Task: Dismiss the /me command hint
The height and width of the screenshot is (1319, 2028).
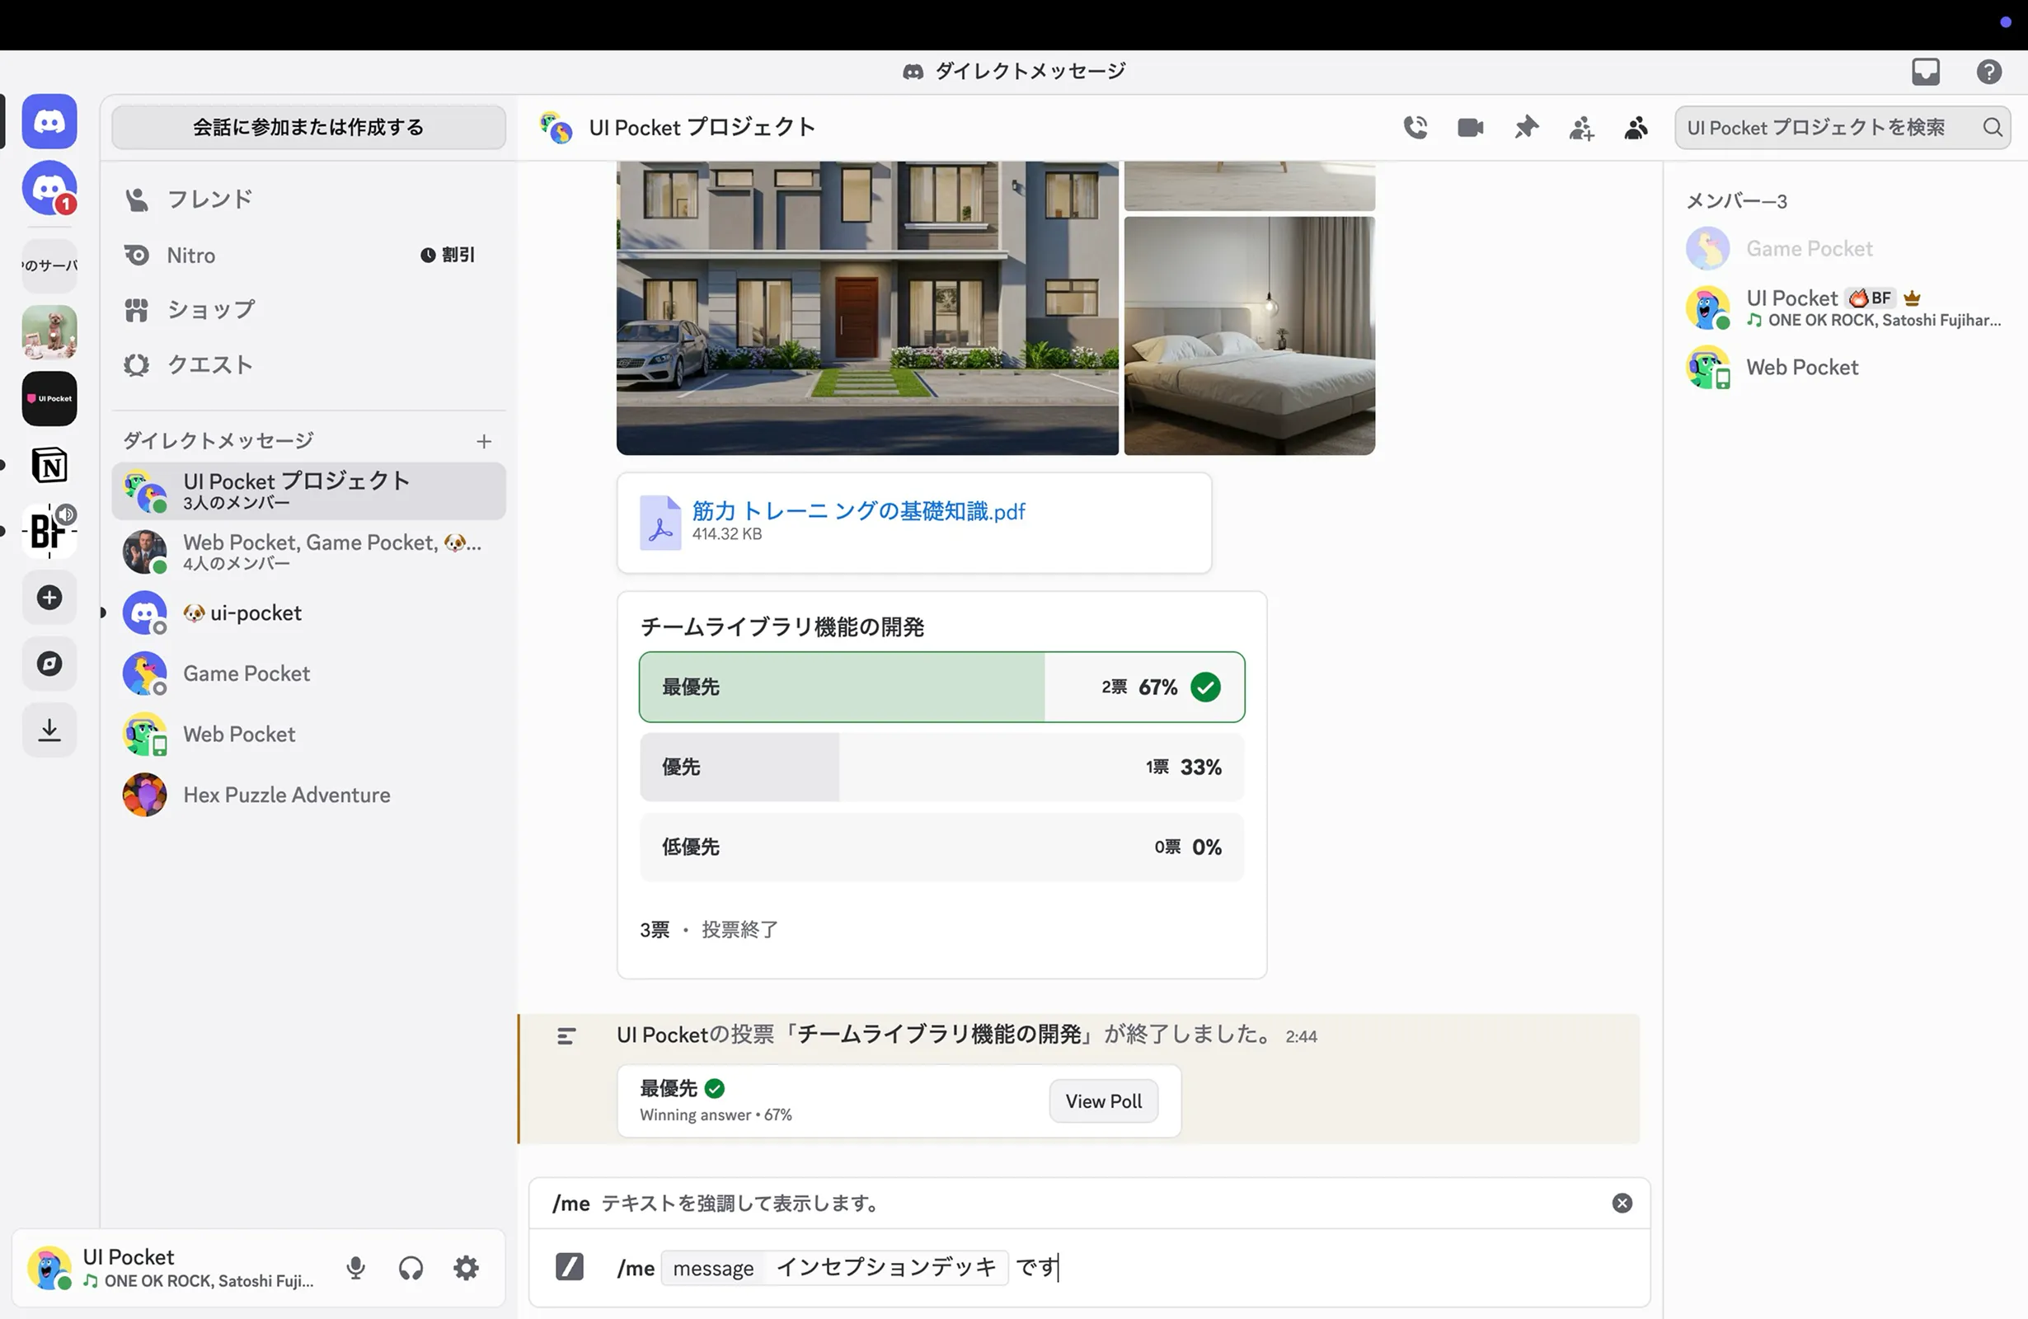Action: coord(1622,1202)
